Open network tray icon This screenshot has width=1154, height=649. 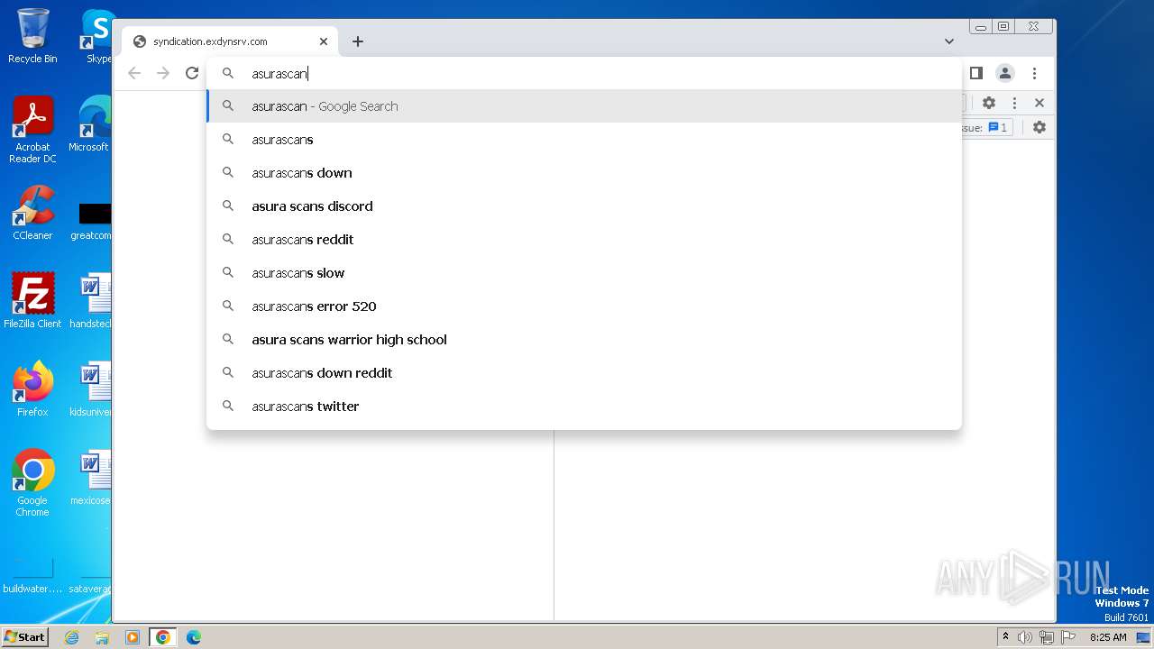point(1047,637)
